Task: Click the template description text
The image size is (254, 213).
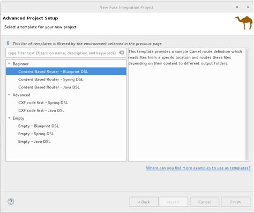Action: 185,57
